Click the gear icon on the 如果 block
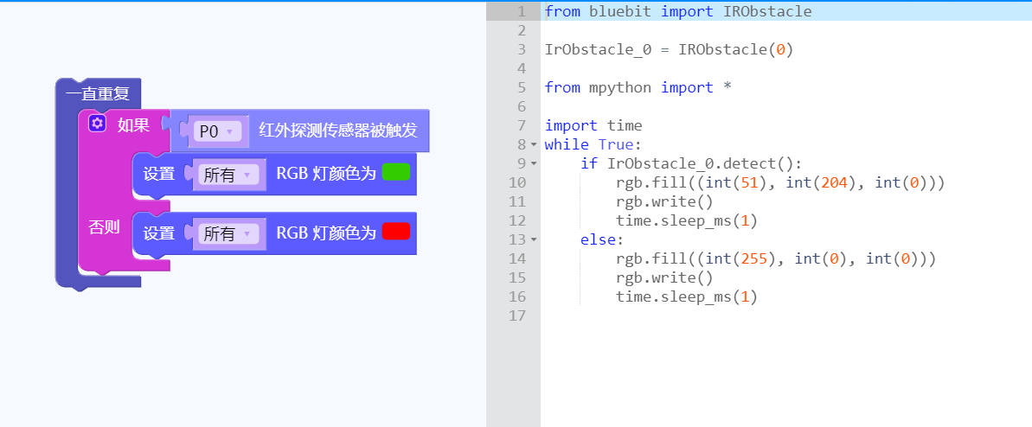The height and width of the screenshot is (427, 1032). (97, 124)
